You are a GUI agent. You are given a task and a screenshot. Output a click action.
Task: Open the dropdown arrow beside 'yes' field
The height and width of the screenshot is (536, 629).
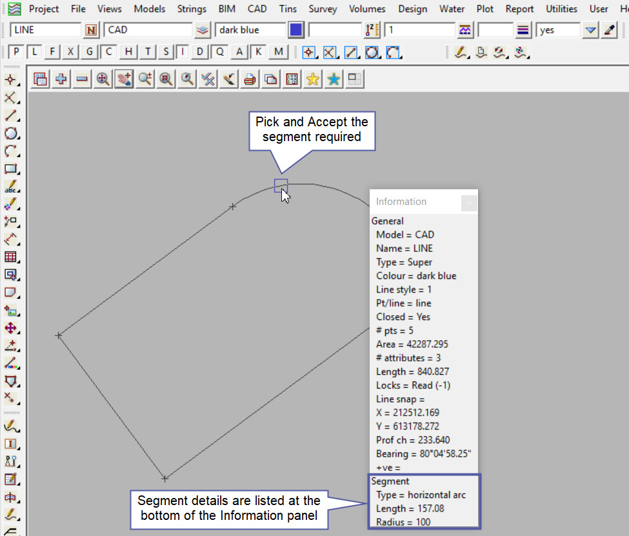point(590,30)
